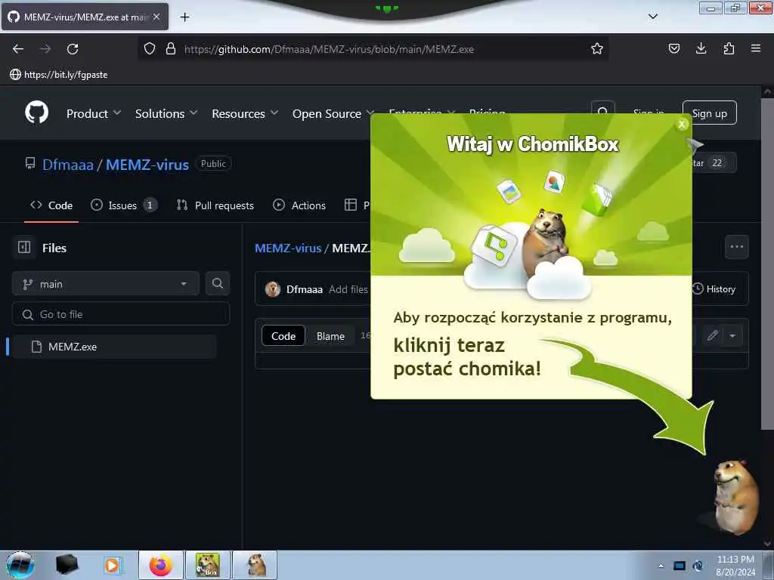Click the GitHub logo icon

click(x=36, y=113)
